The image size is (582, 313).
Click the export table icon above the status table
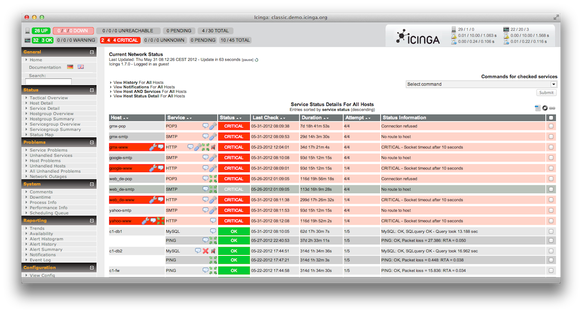(537, 108)
